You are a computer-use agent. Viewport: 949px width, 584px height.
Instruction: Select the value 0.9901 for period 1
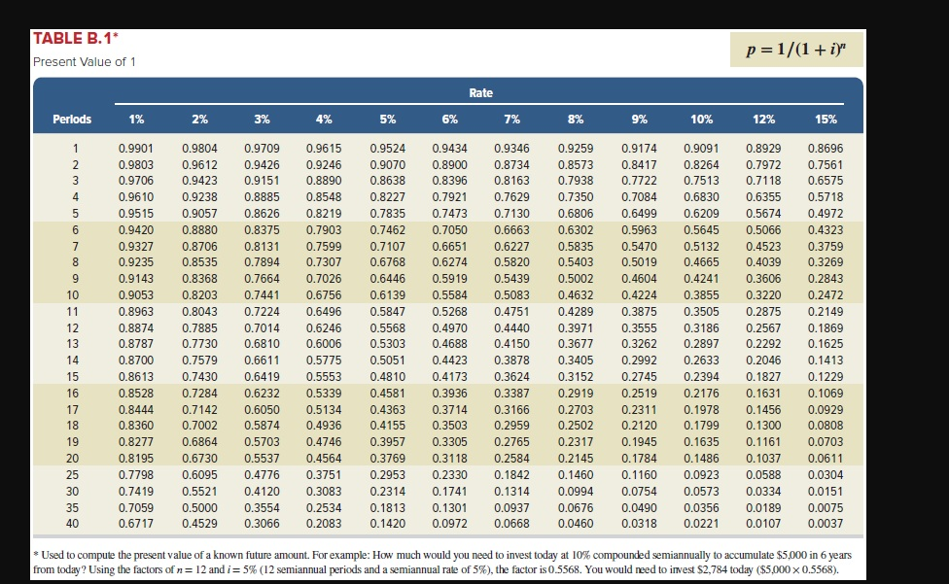(136, 149)
